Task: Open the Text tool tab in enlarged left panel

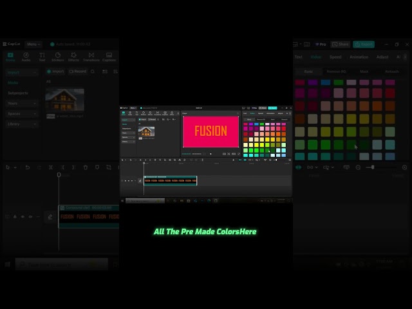Action: (42, 57)
